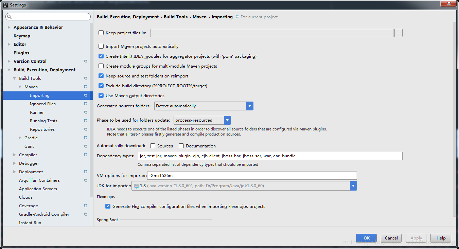Click the project-level icon beside Repositories
Viewport: 459px width, 249px height.
point(86,129)
